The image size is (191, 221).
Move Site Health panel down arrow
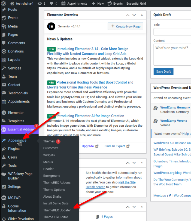click(x=134, y=163)
